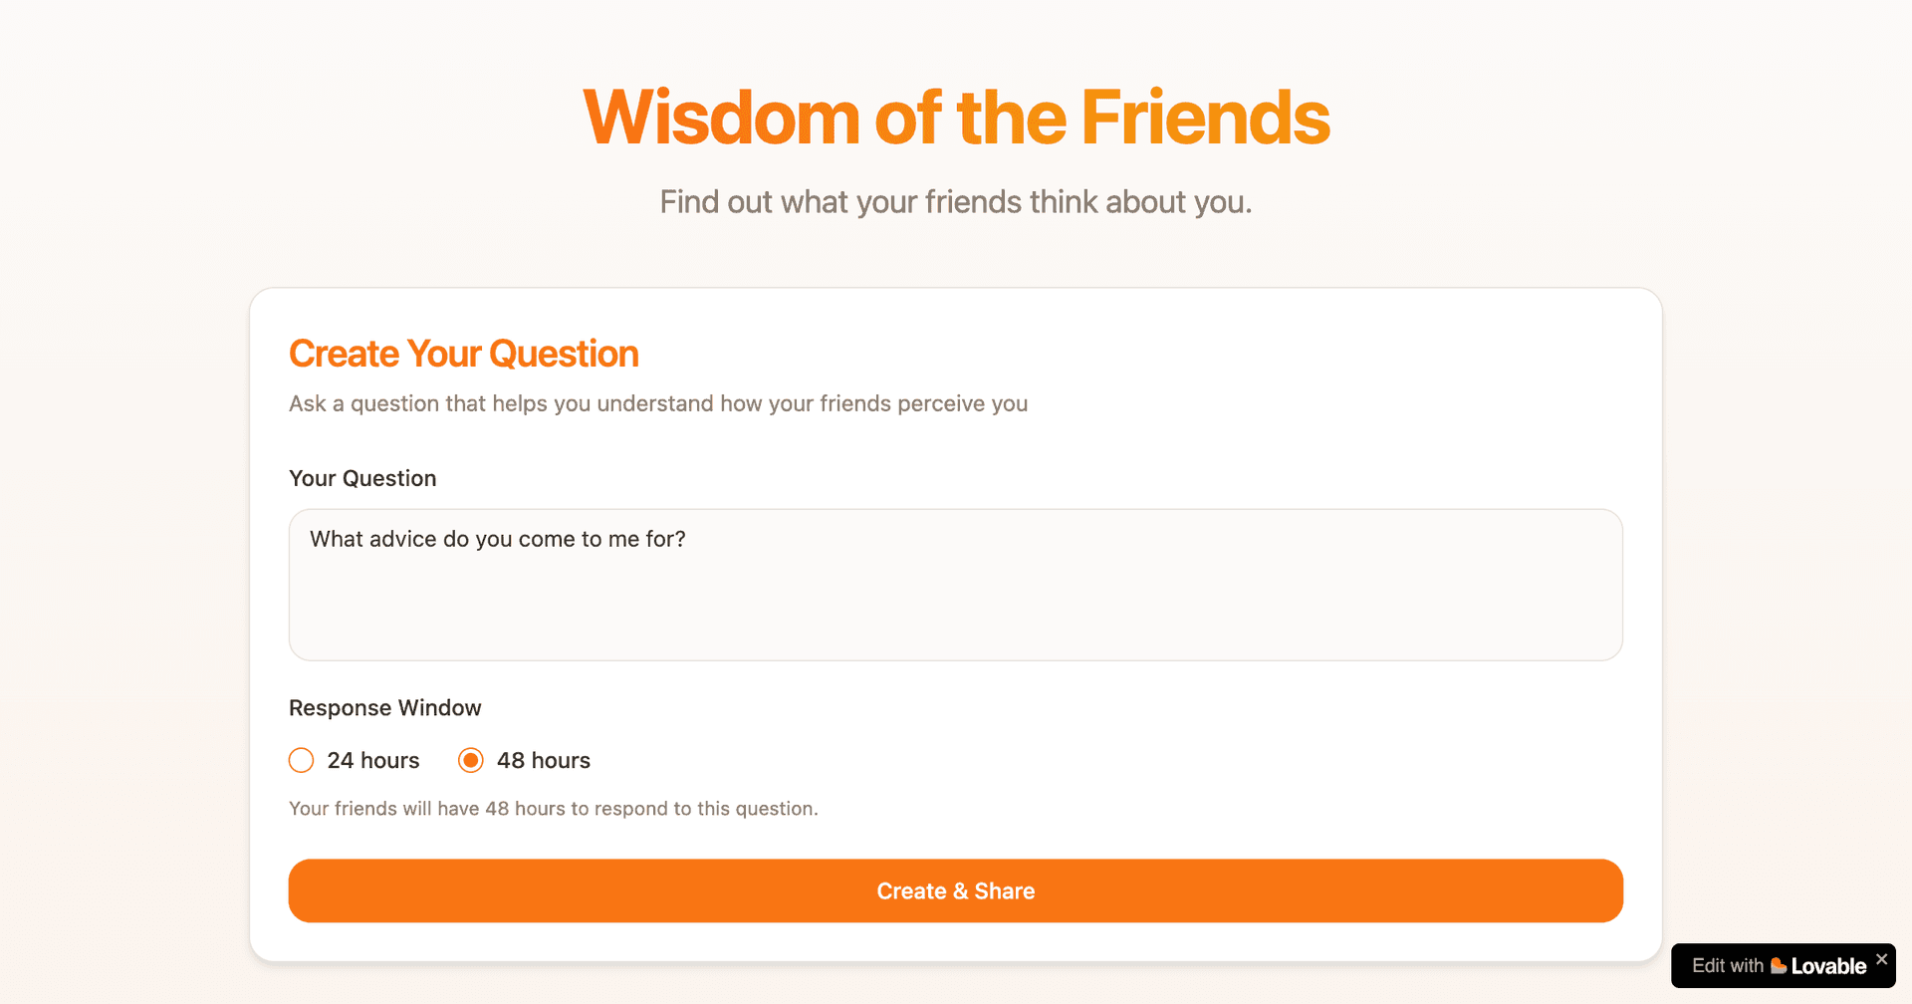Click the Create & Share button label
This screenshot has width=1912, height=1004.
coord(955,890)
